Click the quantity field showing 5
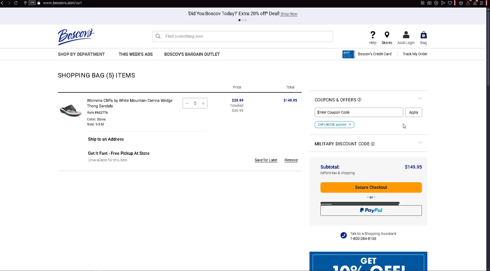 (x=195, y=104)
